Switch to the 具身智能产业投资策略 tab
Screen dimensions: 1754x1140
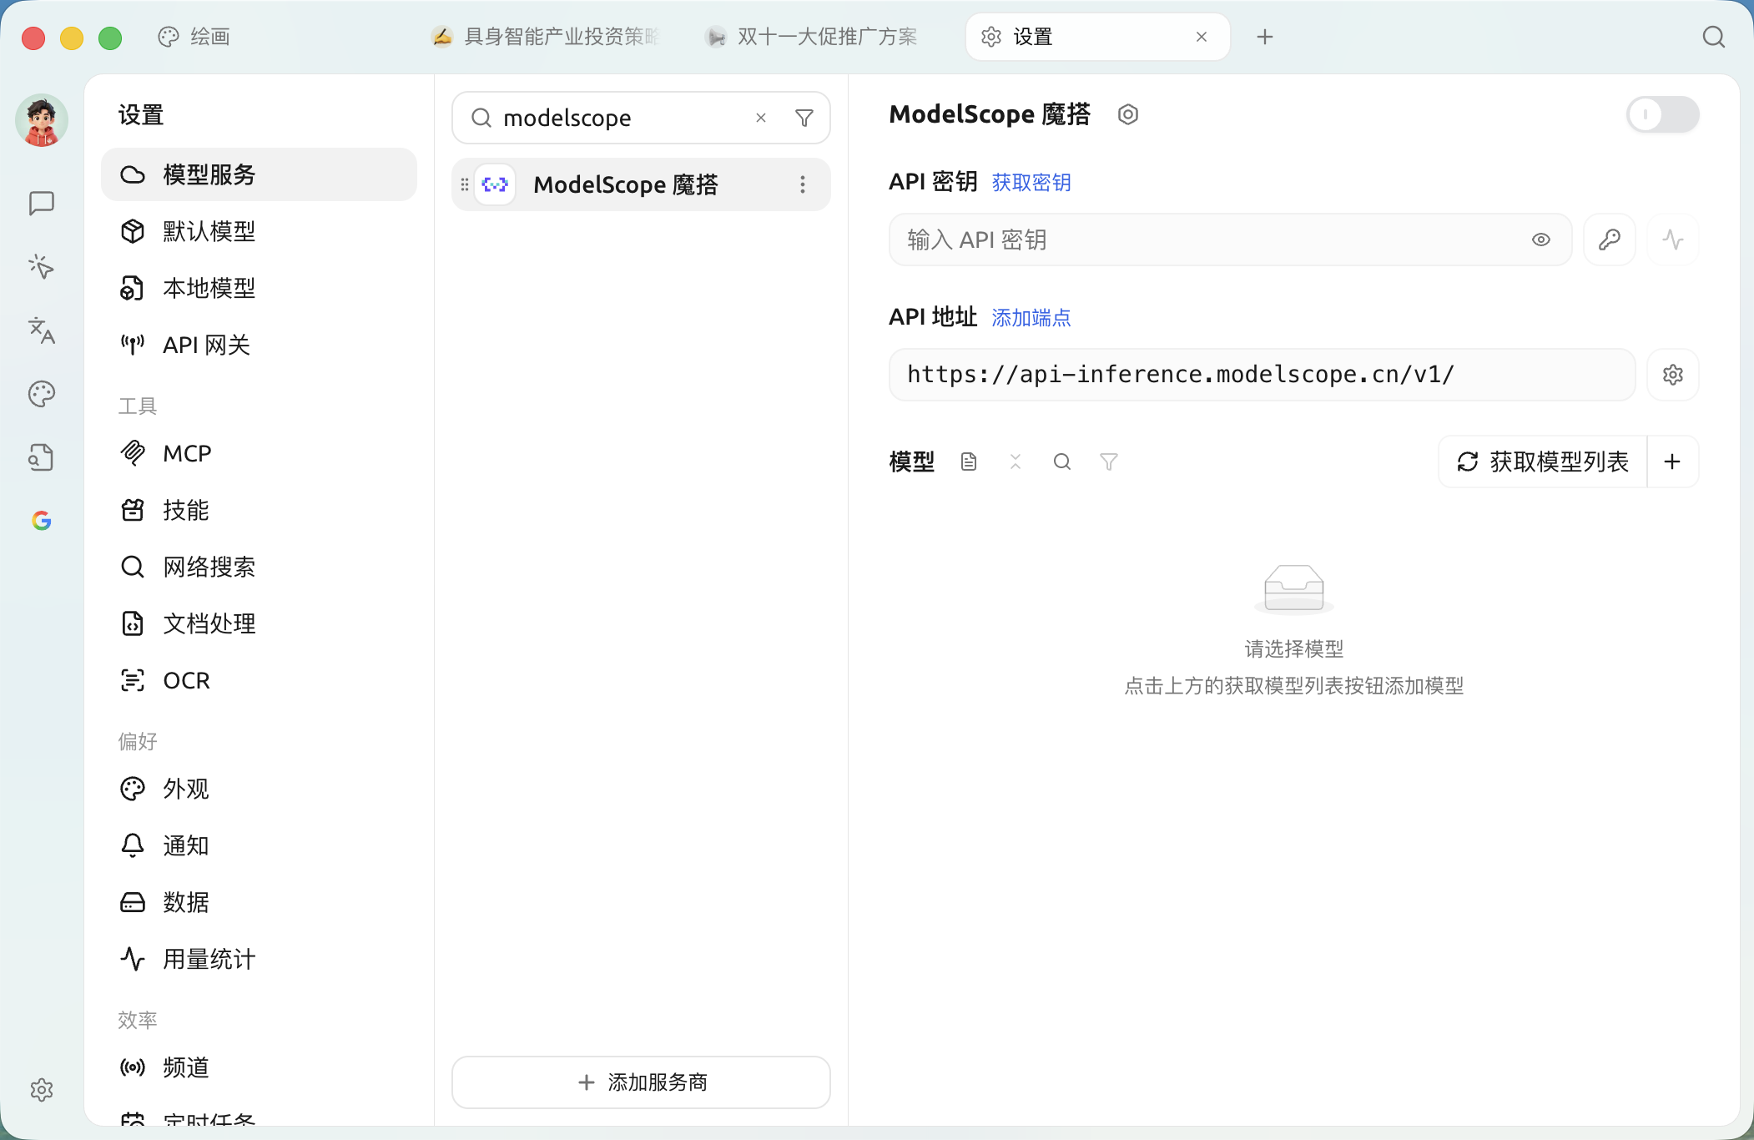click(546, 37)
